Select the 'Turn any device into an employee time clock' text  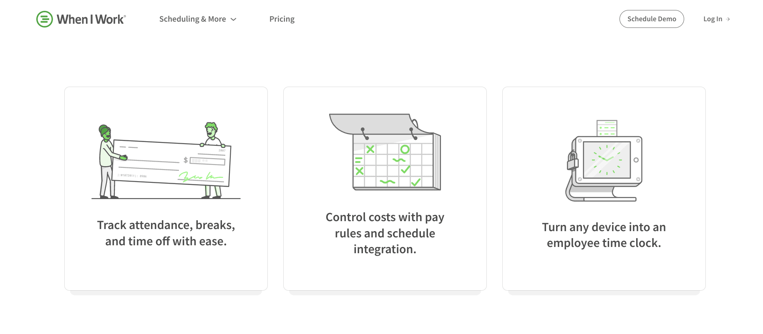(x=604, y=235)
